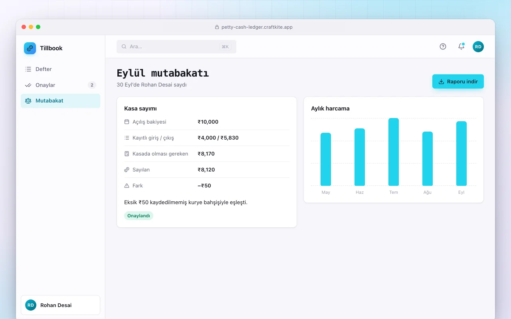Click the ₹10,000 opening balance value
The width and height of the screenshot is (511, 319).
tap(208, 122)
